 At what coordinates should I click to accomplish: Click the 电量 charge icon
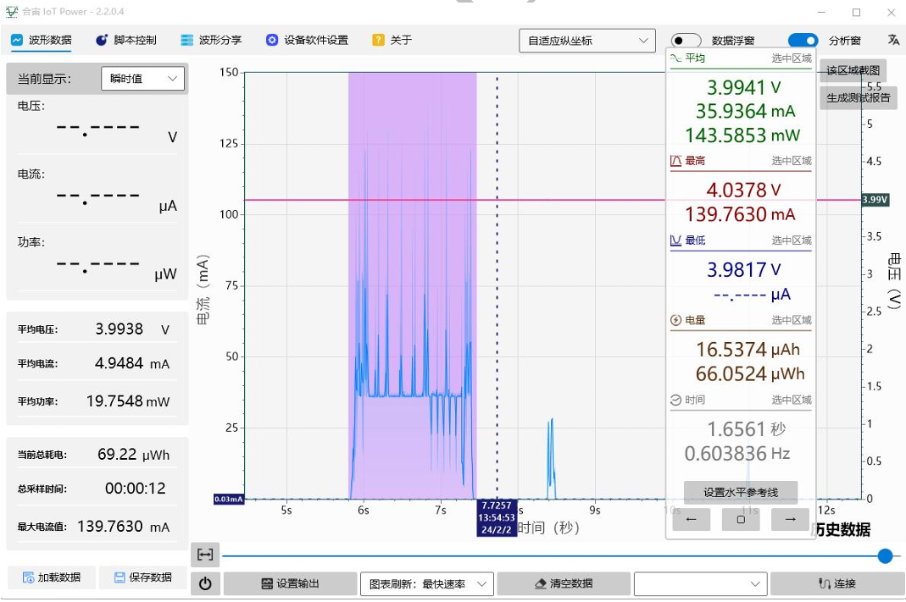tap(675, 320)
